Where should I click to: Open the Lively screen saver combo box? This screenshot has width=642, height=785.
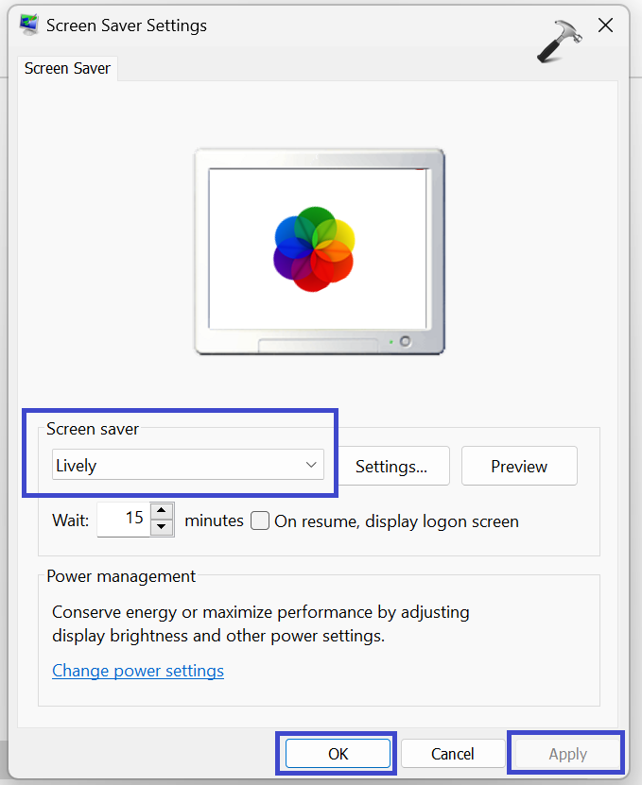click(x=187, y=465)
